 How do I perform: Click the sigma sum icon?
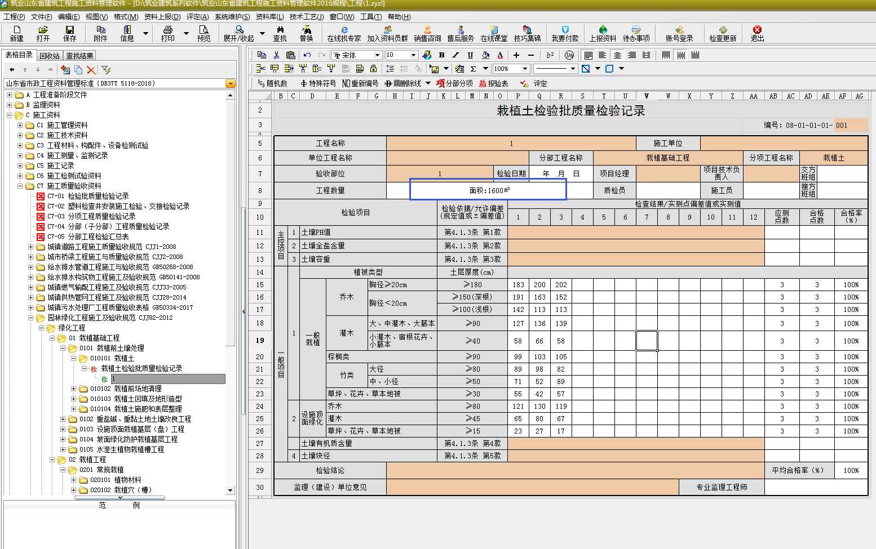pyautogui.click(x=474, y=69)
